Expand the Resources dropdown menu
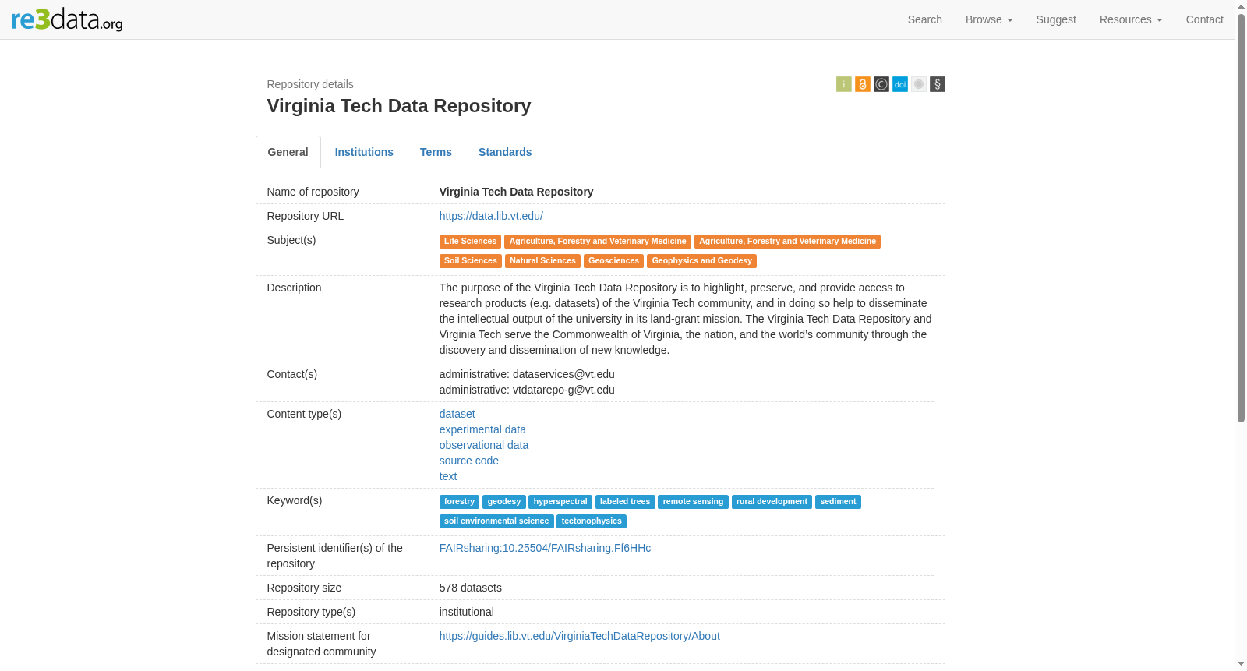Viewport: 1247px width, 671px height. (x=1130, y=19)
